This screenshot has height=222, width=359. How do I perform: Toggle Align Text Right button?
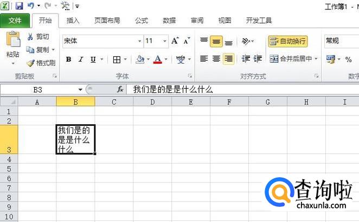[228, 59]
